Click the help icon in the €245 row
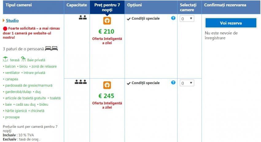Image resolution: width=261 pixels, height=142 pixels. pyautogui.click(x=173, y=83)
